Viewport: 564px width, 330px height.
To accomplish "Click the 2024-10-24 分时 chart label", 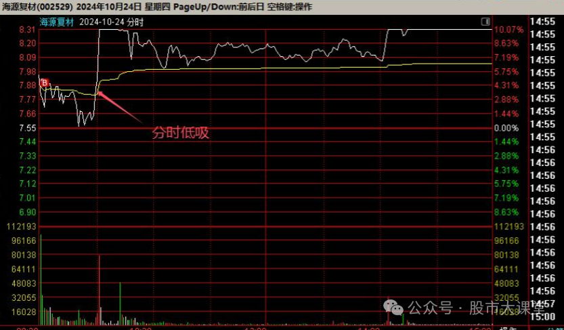I will click(112, 22).
